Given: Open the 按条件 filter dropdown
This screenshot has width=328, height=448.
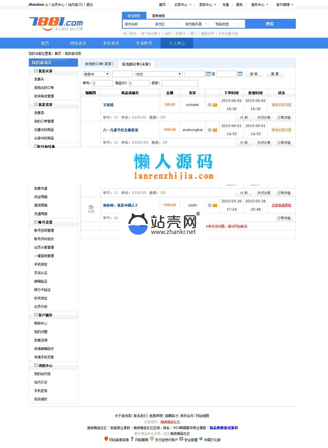Looking at the screenshot, I should click(x=96, y=74).
